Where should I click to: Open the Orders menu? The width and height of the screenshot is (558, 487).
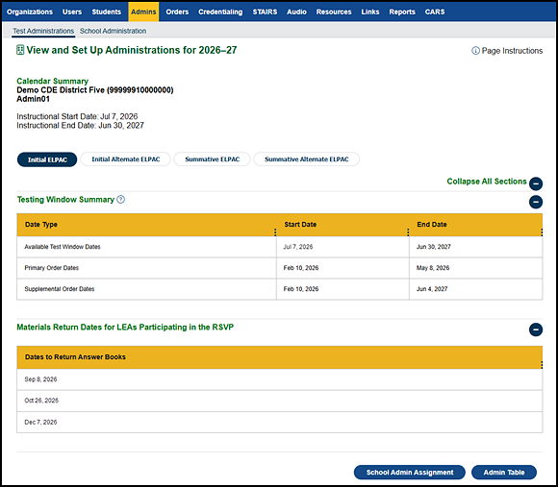click(x=177, y=12)
